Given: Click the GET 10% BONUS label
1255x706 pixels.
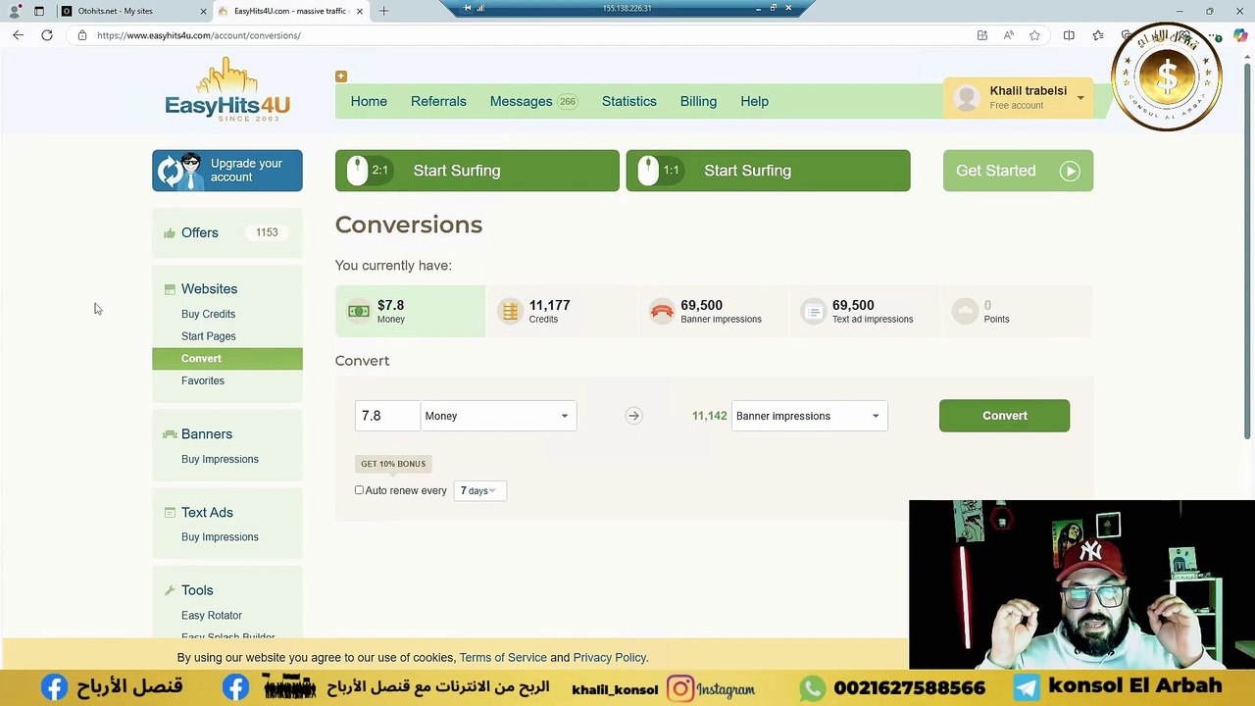Looking at the screenshot, I should pyautogui.click(x=393, y=464).
